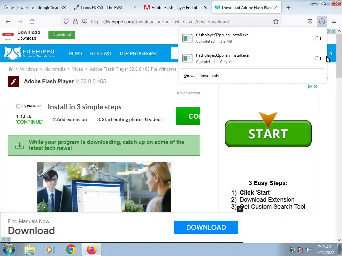Go back with the browser back arrow
342x256 pixels.
click(8, 22)
